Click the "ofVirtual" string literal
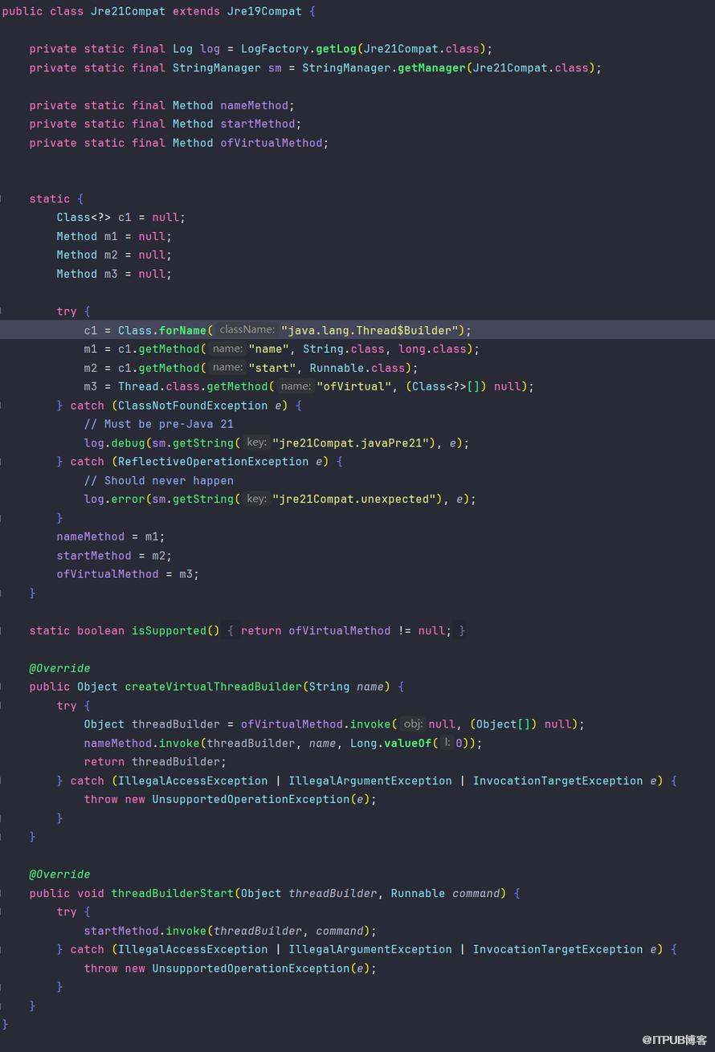The width and height of the screenshot is (715, 1052). click(354, 386)
